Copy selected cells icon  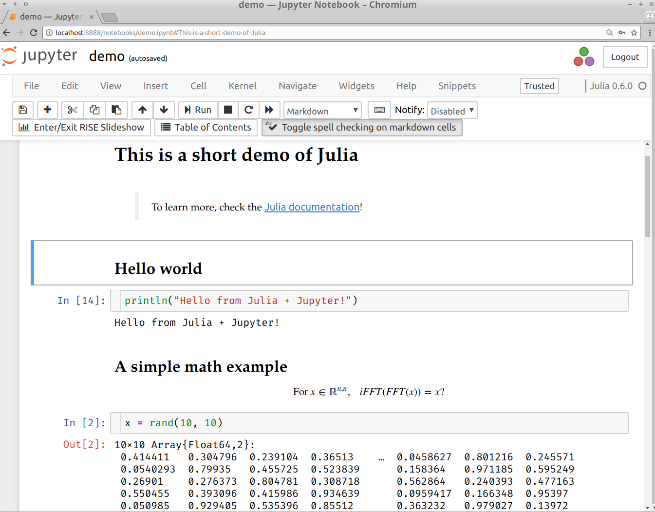[x=94, y=110]
